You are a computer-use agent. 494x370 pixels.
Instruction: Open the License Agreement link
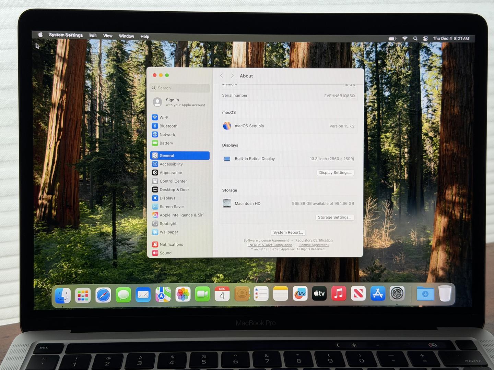click(314, 245)
